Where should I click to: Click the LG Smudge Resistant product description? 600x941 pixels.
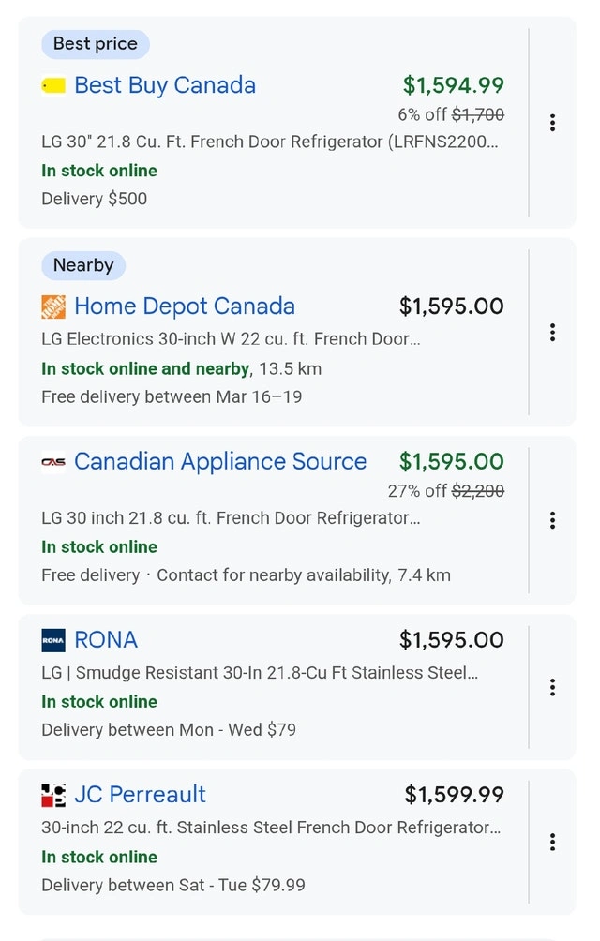click(260, 672)
